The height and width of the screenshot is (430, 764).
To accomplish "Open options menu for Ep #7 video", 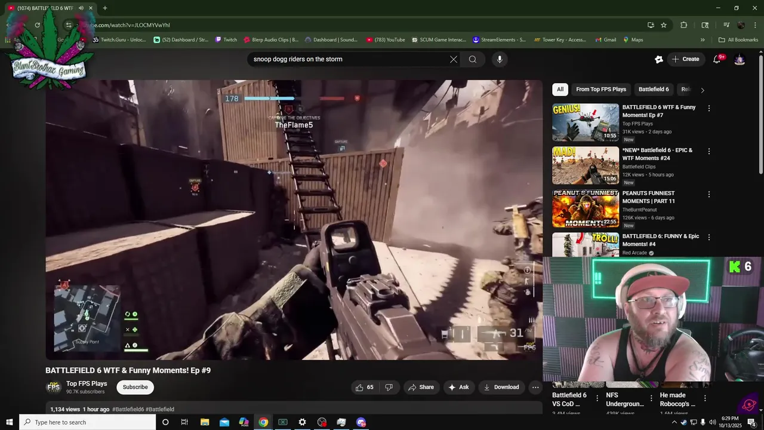I will 709,109.
